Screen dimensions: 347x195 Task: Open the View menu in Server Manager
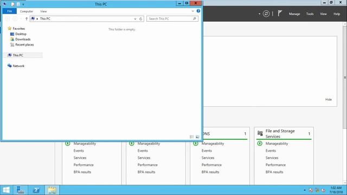pos(323,14)
